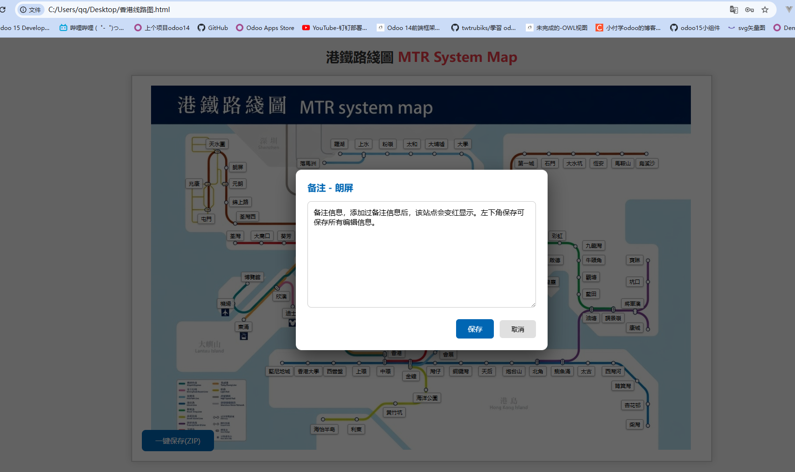Click the 杏花邨 station label
Screen dimensions: 795x472
632,405
